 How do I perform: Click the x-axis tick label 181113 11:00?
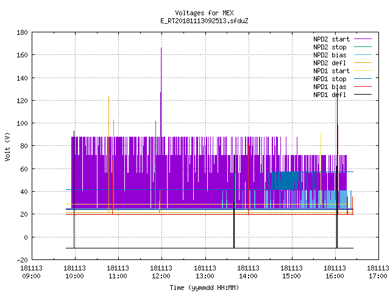tap(118, 272)
